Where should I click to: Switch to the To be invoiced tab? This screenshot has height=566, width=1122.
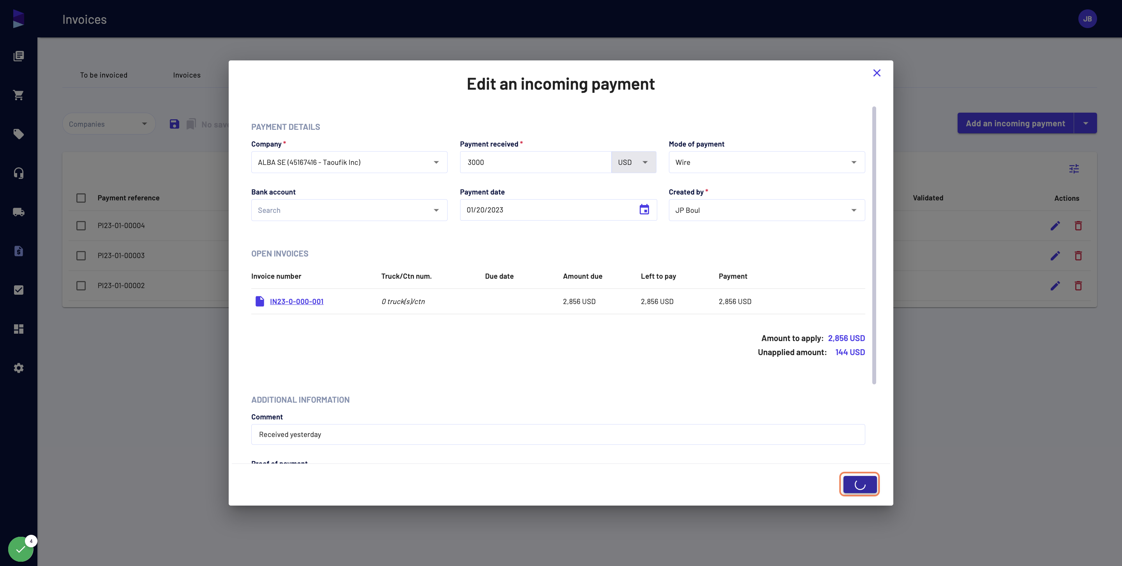coord(104,75)
